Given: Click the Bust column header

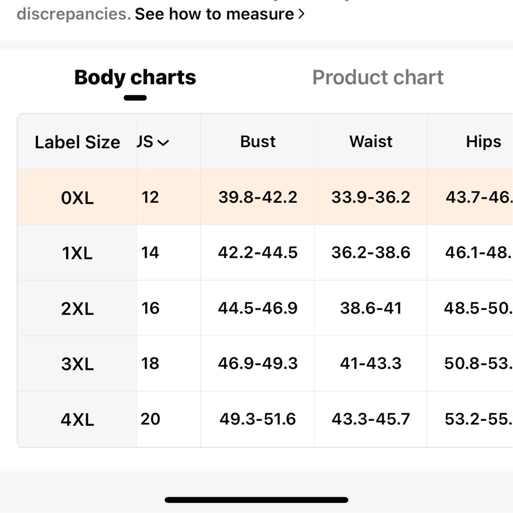Looking at the screenshot, I should [258, 142].
